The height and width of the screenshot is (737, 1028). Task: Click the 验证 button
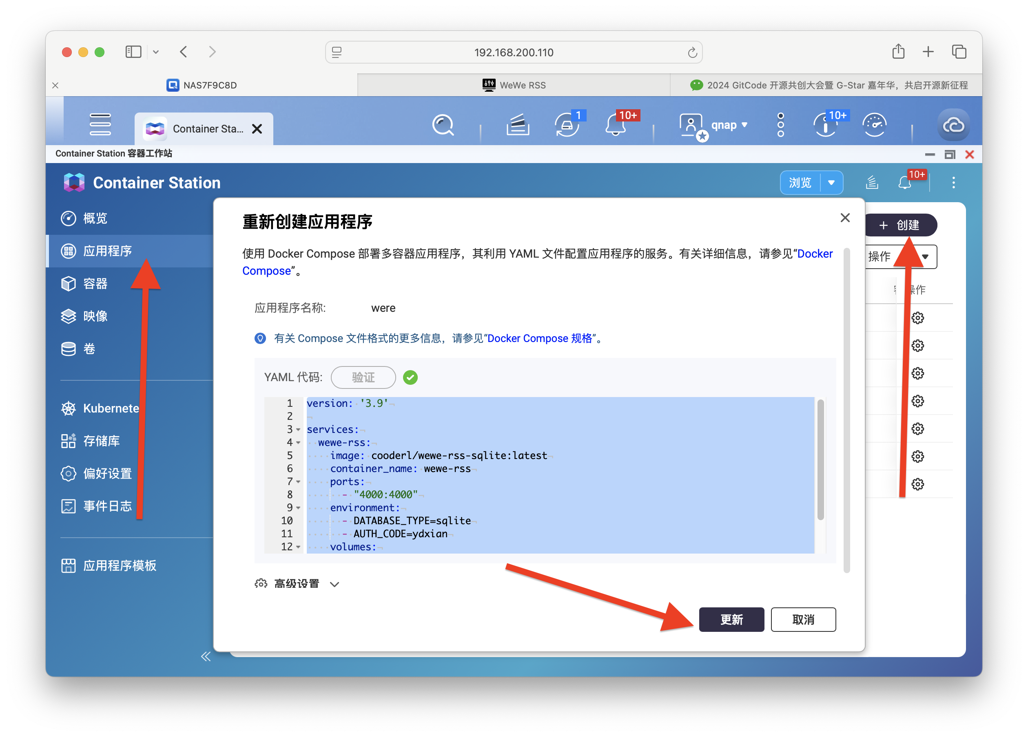(363, 377)
